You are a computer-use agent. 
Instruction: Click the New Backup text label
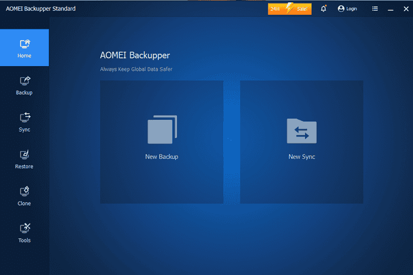(162, 157)
